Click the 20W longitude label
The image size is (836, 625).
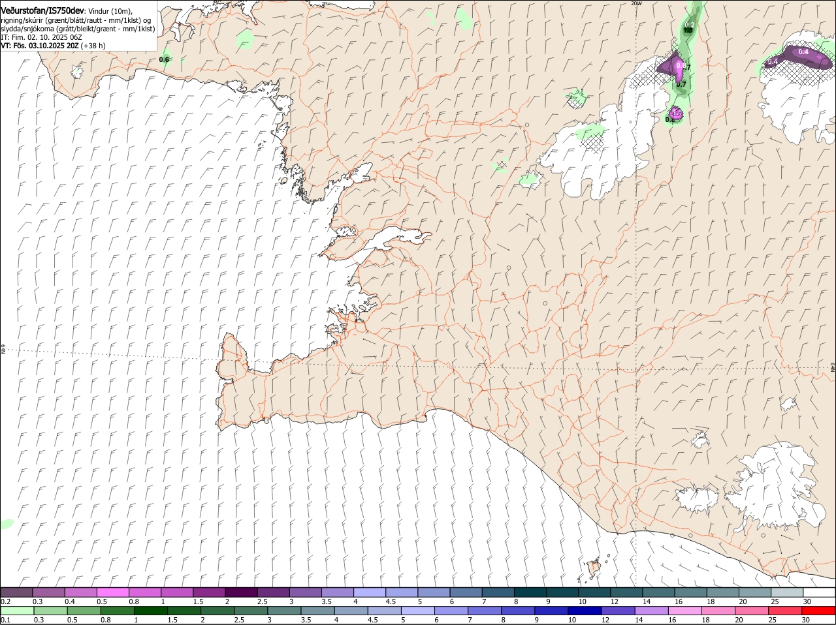pos(636,3)
